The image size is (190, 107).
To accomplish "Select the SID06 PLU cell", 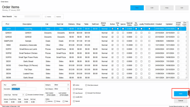I will point(9,78).
